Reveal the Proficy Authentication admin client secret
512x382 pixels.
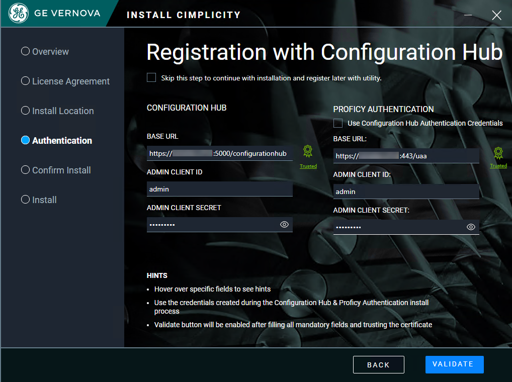click(x=471, y=227)
